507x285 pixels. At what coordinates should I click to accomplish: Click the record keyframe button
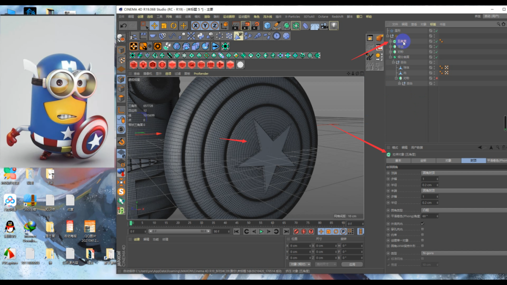[x=296, y=232]
